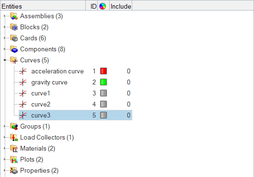The image size is (254, 177).
Task: Select the gravity curve entry
Action: [x=49, y=83]
